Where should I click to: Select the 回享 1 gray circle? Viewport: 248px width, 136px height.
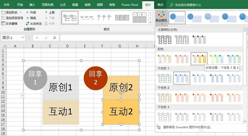point(35,78)
